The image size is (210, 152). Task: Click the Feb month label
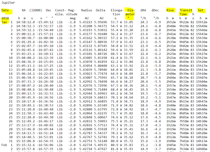(x=4, y=145)
